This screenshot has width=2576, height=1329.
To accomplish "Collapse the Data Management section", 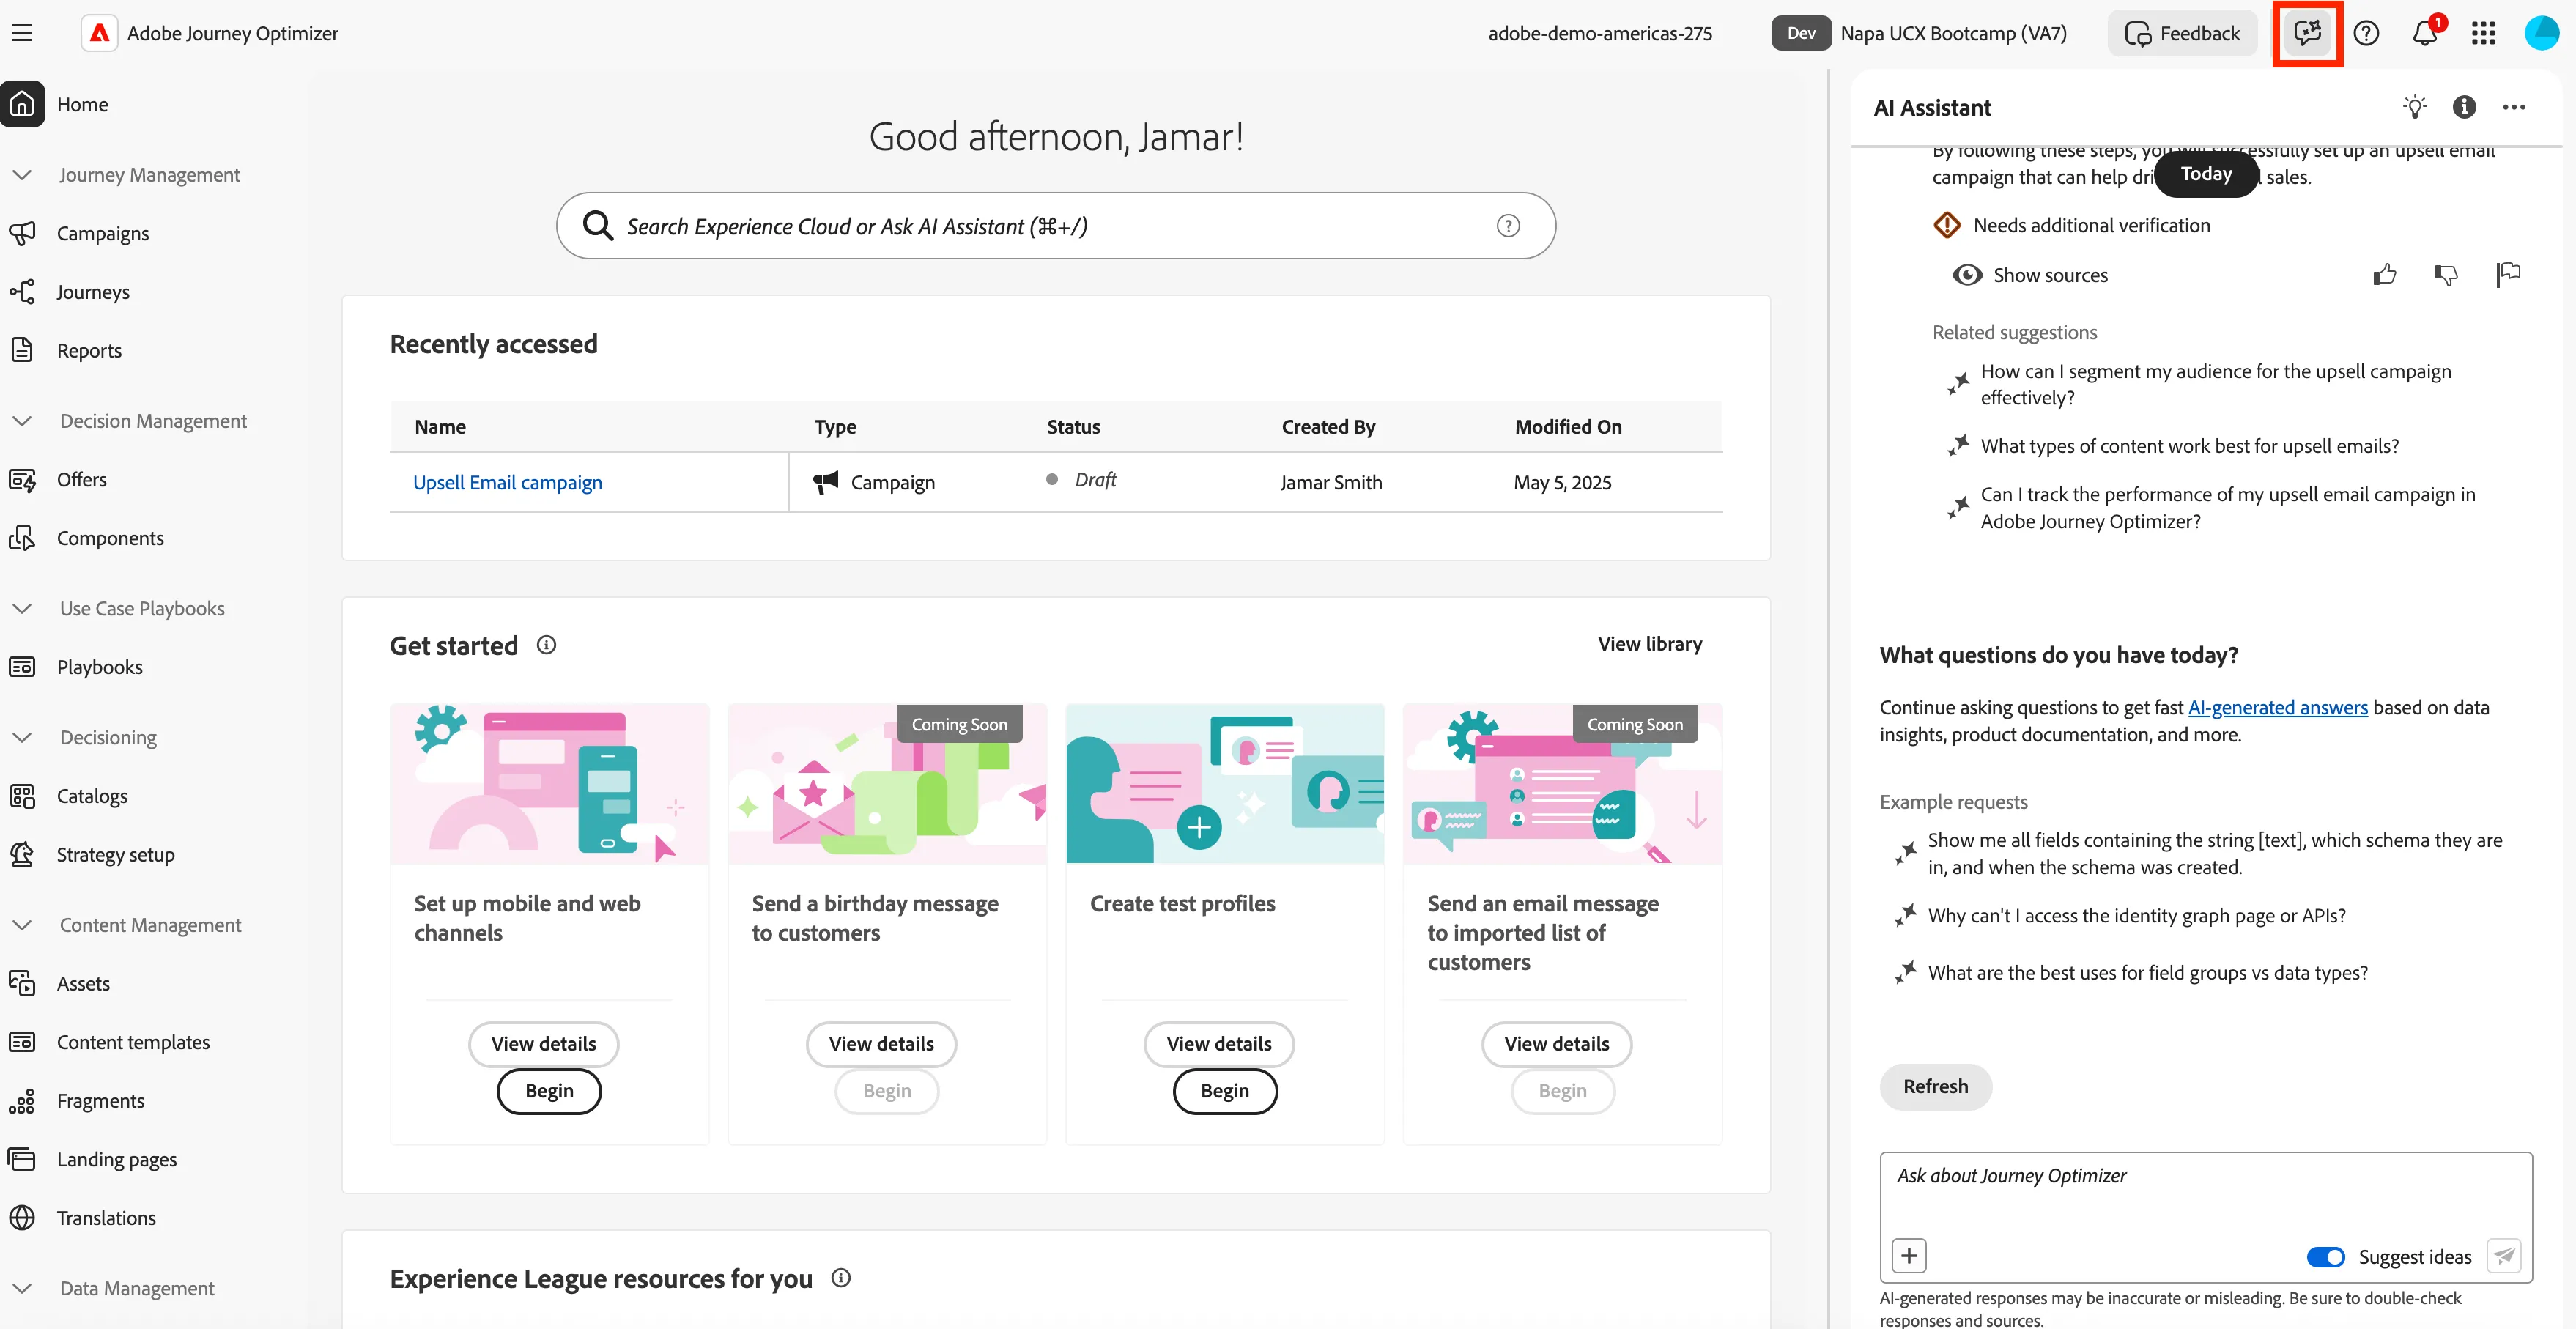I will coord(22,1288).
